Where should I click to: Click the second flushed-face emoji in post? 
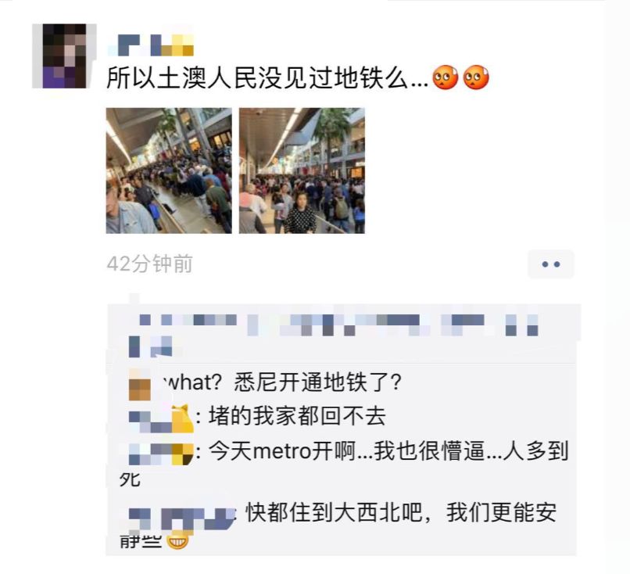click(476, 77)
